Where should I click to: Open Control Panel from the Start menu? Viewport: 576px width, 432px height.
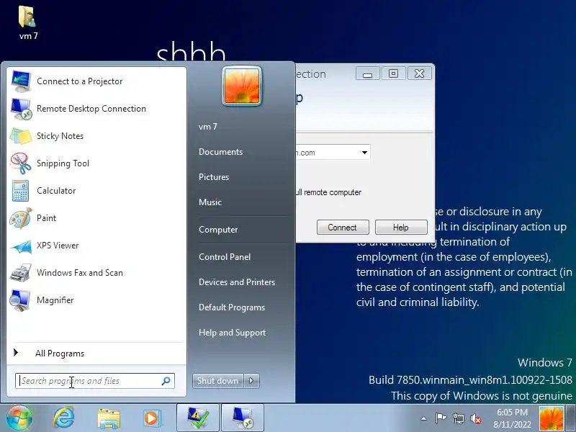tap(225, 257)
